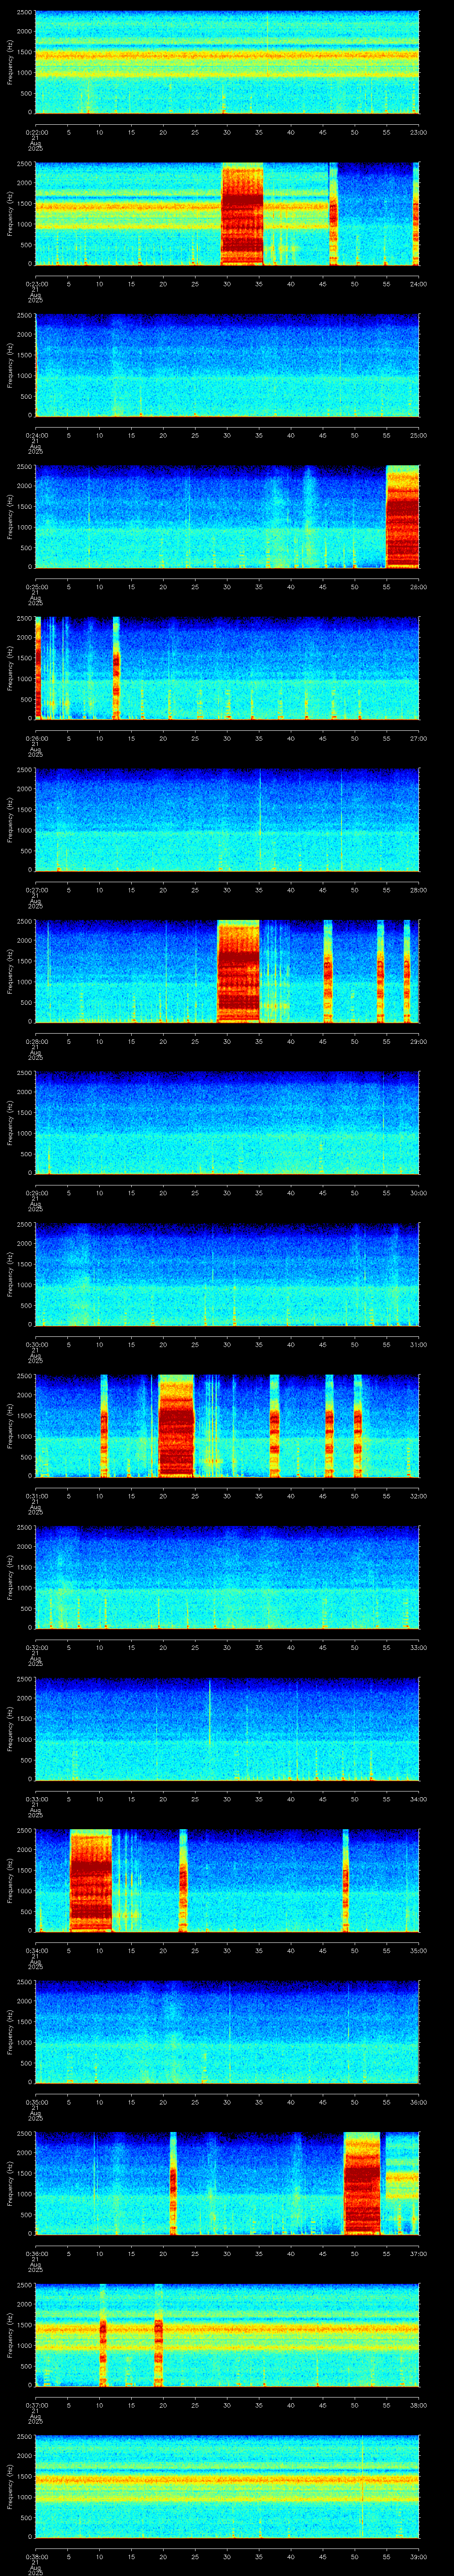Select the wide red burst in 0:36:00 spectrogram
This screenshot has height=2576, width=454.
362,2183
